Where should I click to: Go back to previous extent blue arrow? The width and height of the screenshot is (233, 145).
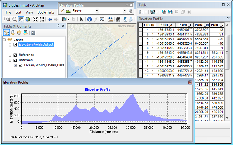coord(50,19)
